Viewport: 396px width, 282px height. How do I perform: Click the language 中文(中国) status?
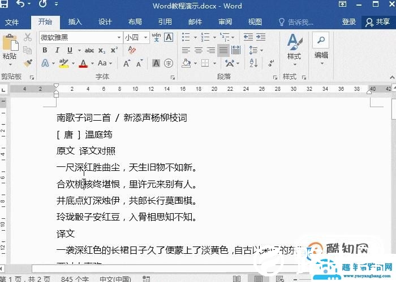[115, 279]
